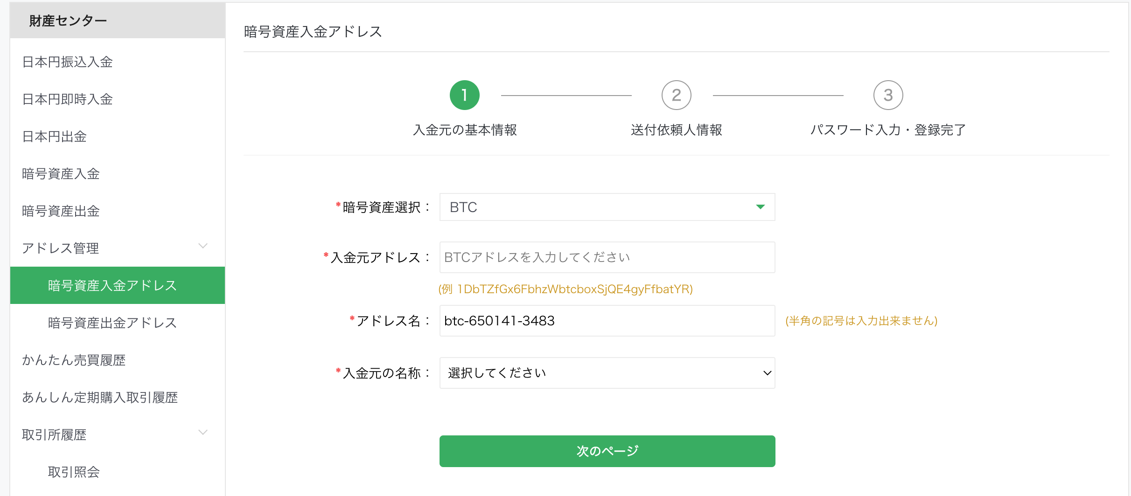Click the 半角の記号は入力出来ません note
Screen dimensions: 1131x496
861,321
